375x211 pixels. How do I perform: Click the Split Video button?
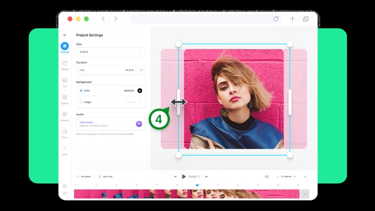[x=105, y=177]
